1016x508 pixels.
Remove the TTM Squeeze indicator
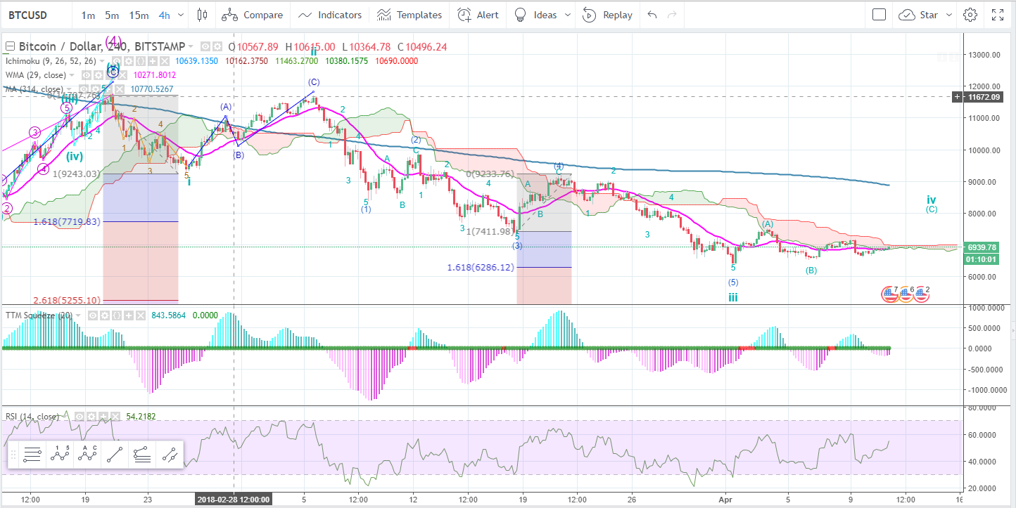pos(141,315)
